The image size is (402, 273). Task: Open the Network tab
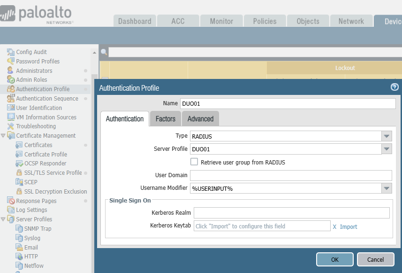(x=351, y=21)
